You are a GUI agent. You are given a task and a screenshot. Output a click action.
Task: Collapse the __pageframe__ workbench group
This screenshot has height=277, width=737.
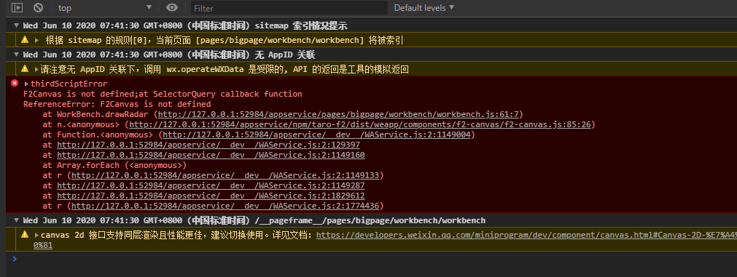[17, 220]
